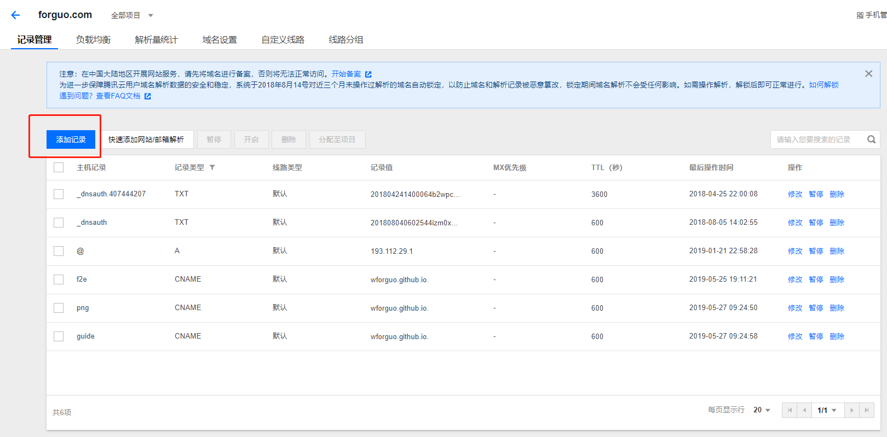The height and width of the screenshot is (437, 887).
Task: Click 修改 for the png record
Action: coord(795,308)
